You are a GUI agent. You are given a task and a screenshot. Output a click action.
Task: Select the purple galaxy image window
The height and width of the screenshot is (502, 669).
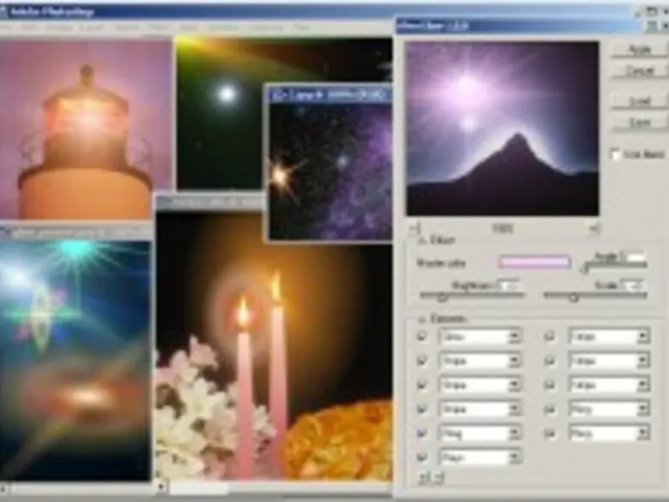(330, 171)
